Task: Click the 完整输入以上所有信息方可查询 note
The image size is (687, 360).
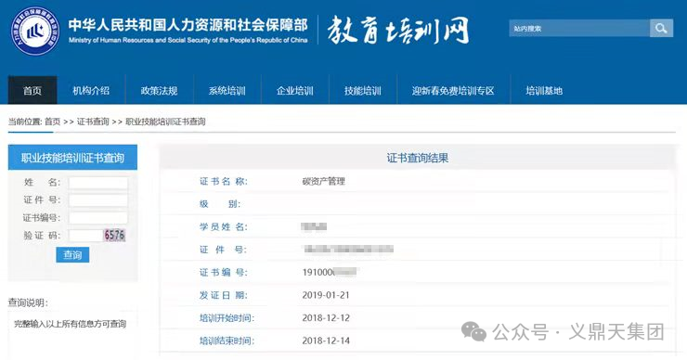Action: click(x=71, y=324)
